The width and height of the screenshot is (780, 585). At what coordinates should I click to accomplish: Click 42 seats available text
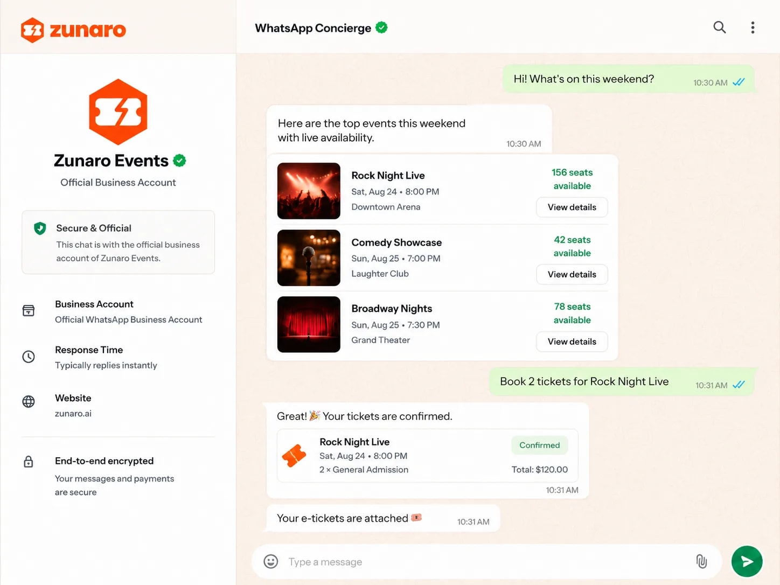(572, 246)
